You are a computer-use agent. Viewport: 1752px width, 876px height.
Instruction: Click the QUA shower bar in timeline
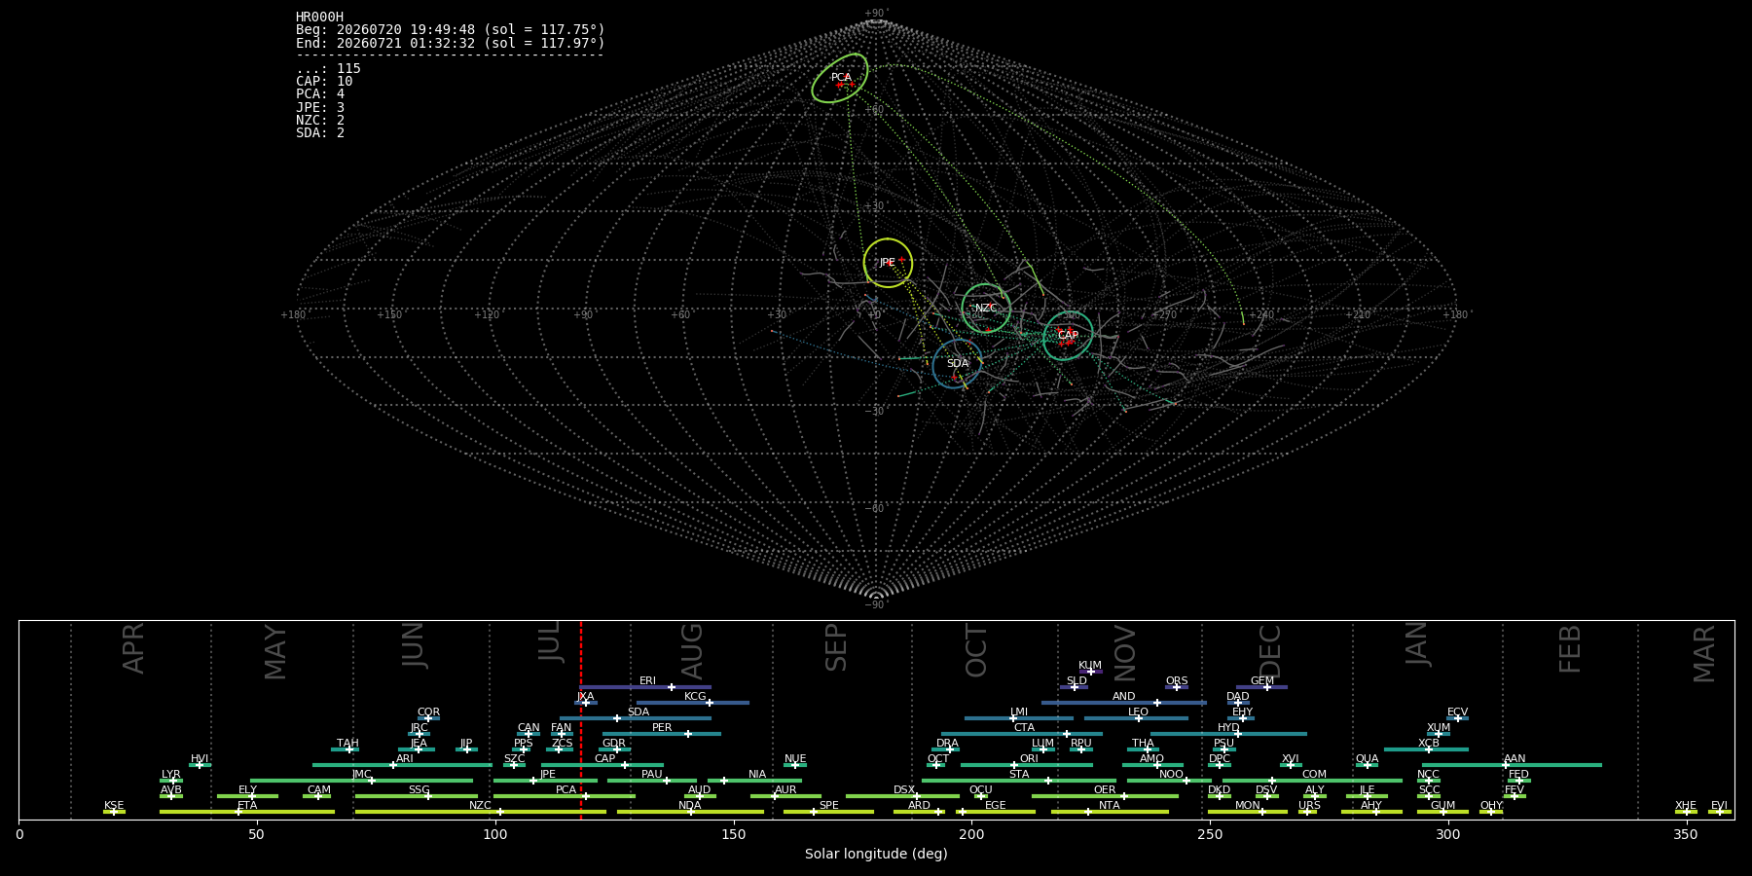pyautogui.click(x=1367, y=765)
